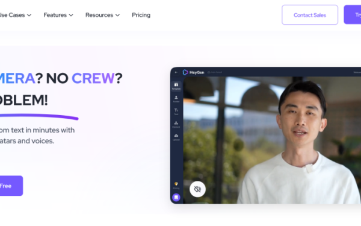Screen dimensions: 361x226
Task: Expand the Features dropdown menu
Action: (58, 15)
